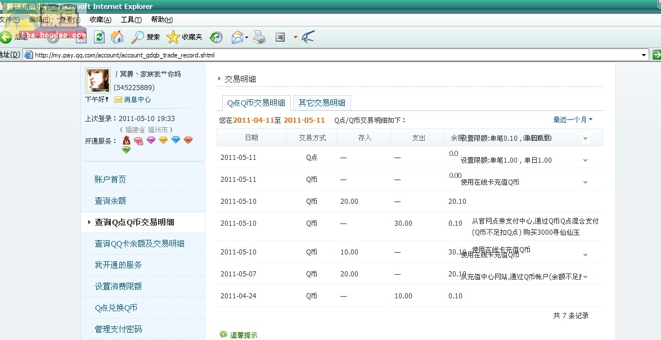Go to the browser home page icon
Viewport: 661px width, 340px height.
(117, 37)
